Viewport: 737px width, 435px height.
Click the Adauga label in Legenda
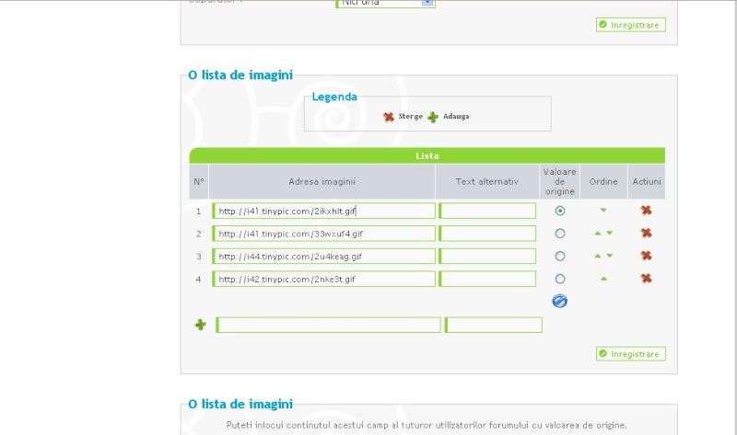click(456, 117)
